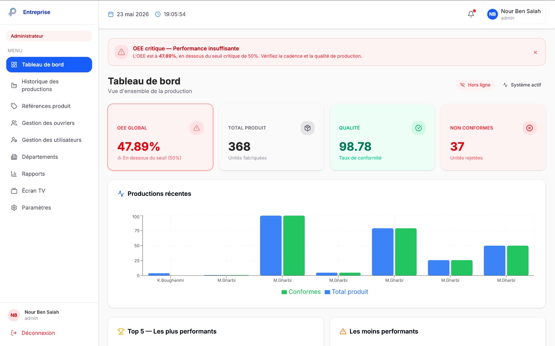Go to Références produit
The width and height of the screenshot is (555, 346).
[49, 106]
